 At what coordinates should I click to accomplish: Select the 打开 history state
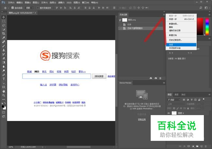141,24
